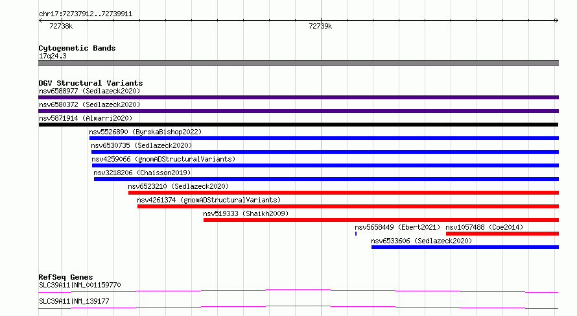Click the red bar for nsv519333
The height and width of the screenshot is (316, 577).
click(381, 220)
